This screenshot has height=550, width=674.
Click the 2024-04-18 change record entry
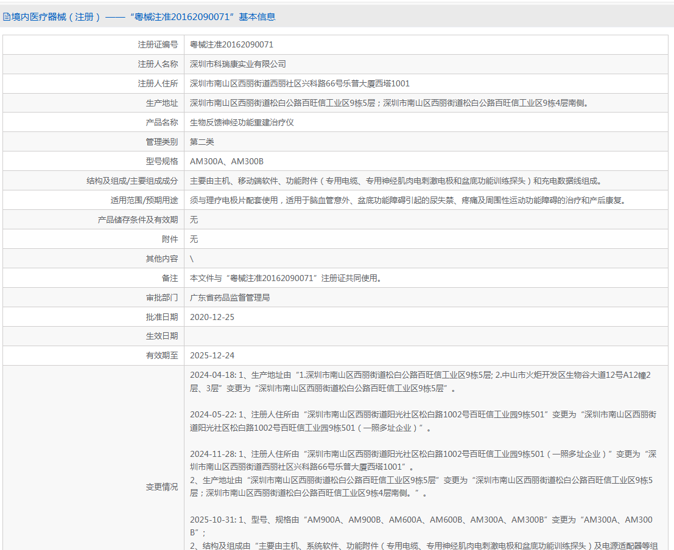coord(420,381)
